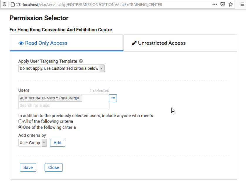The width and height of the screenshot is (246, 185).
Task: Click the Close button
Action: [54, 167]
